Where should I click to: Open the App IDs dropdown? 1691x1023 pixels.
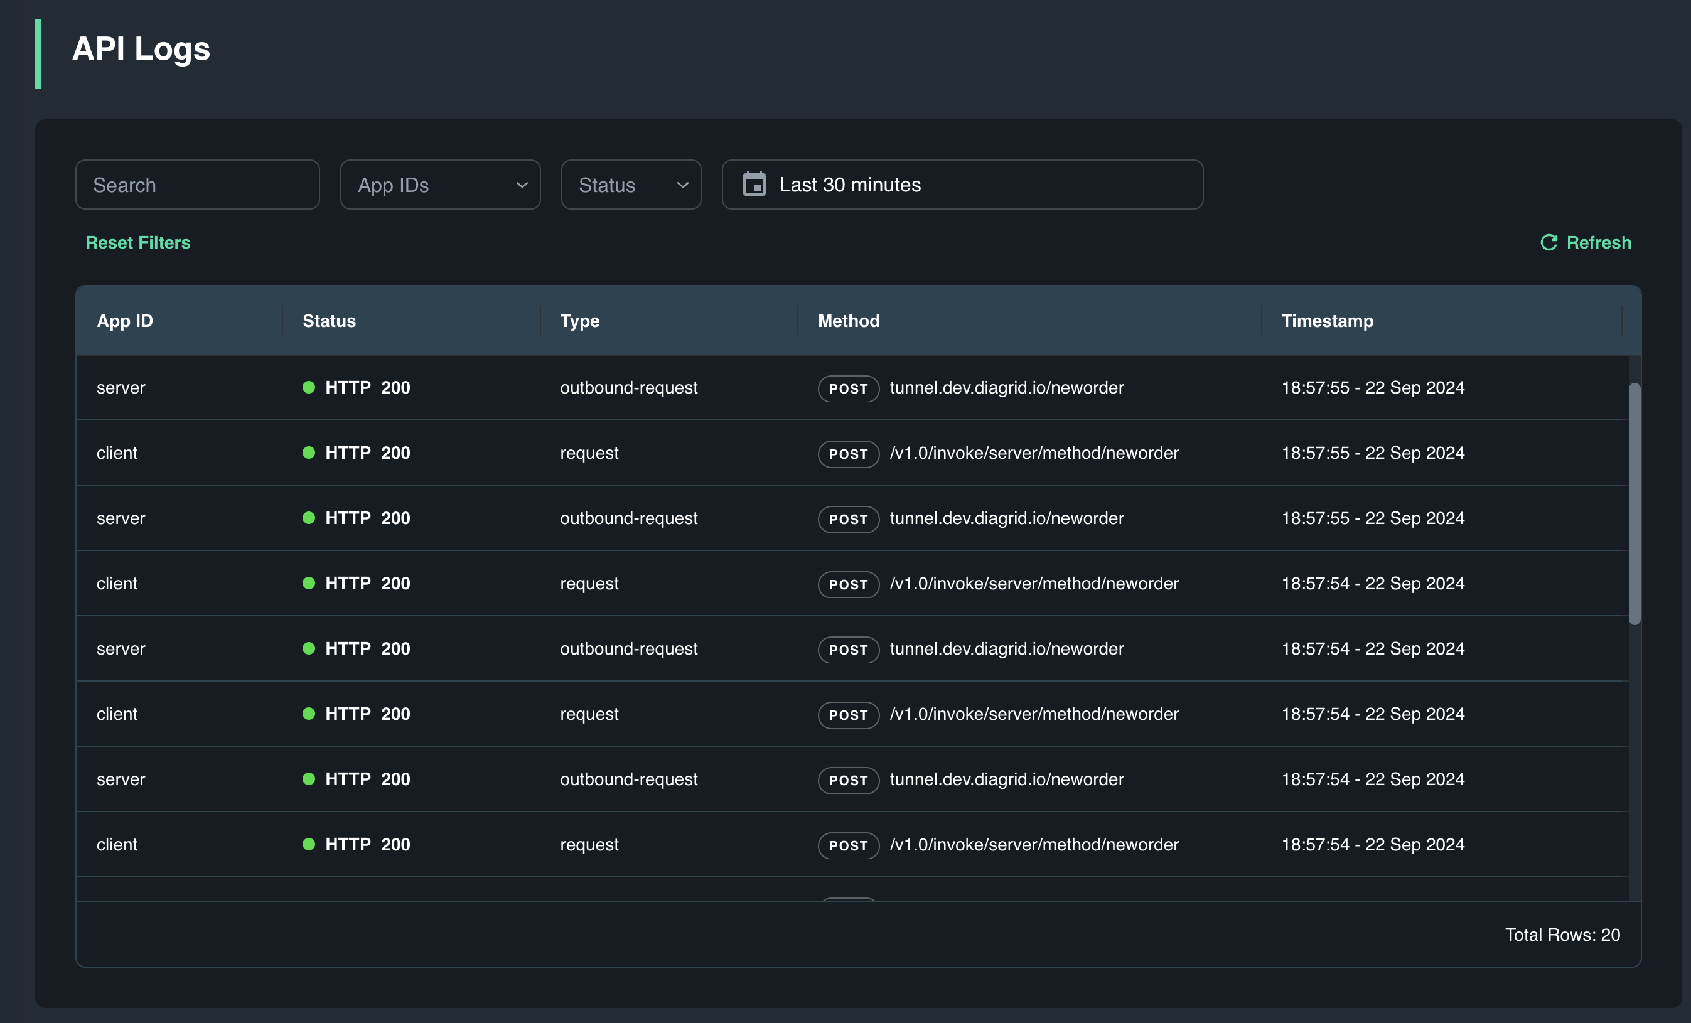(x=440, y=185)
